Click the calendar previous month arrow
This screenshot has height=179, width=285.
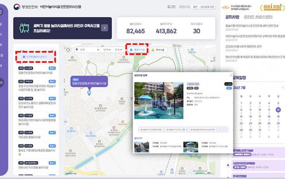(x=283, y=88)
